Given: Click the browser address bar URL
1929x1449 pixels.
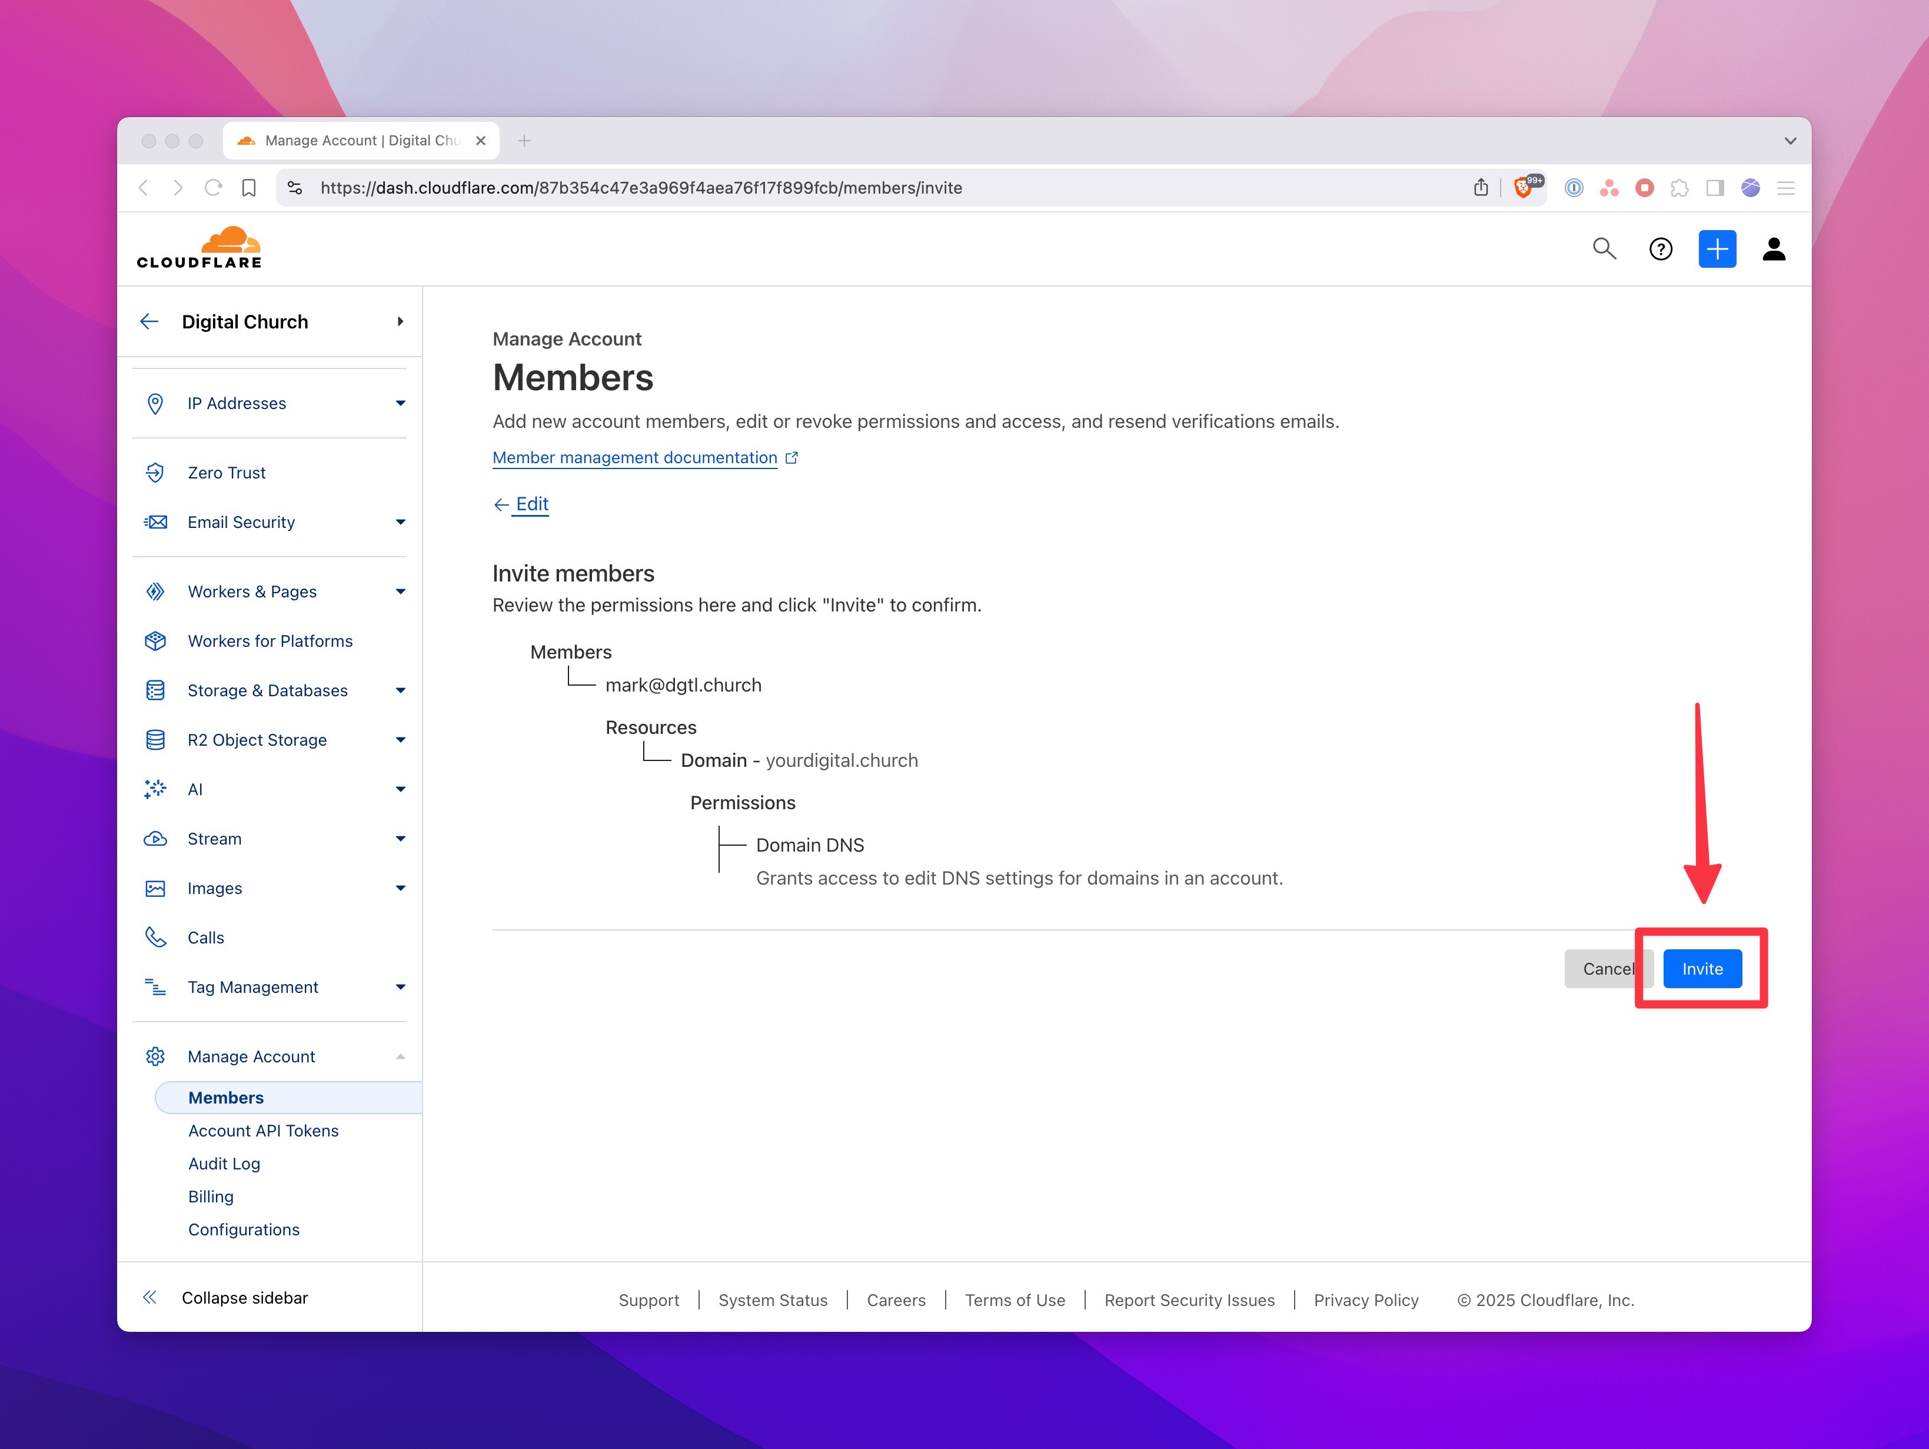Looking at the screenshot, I should tap(641, 188).
